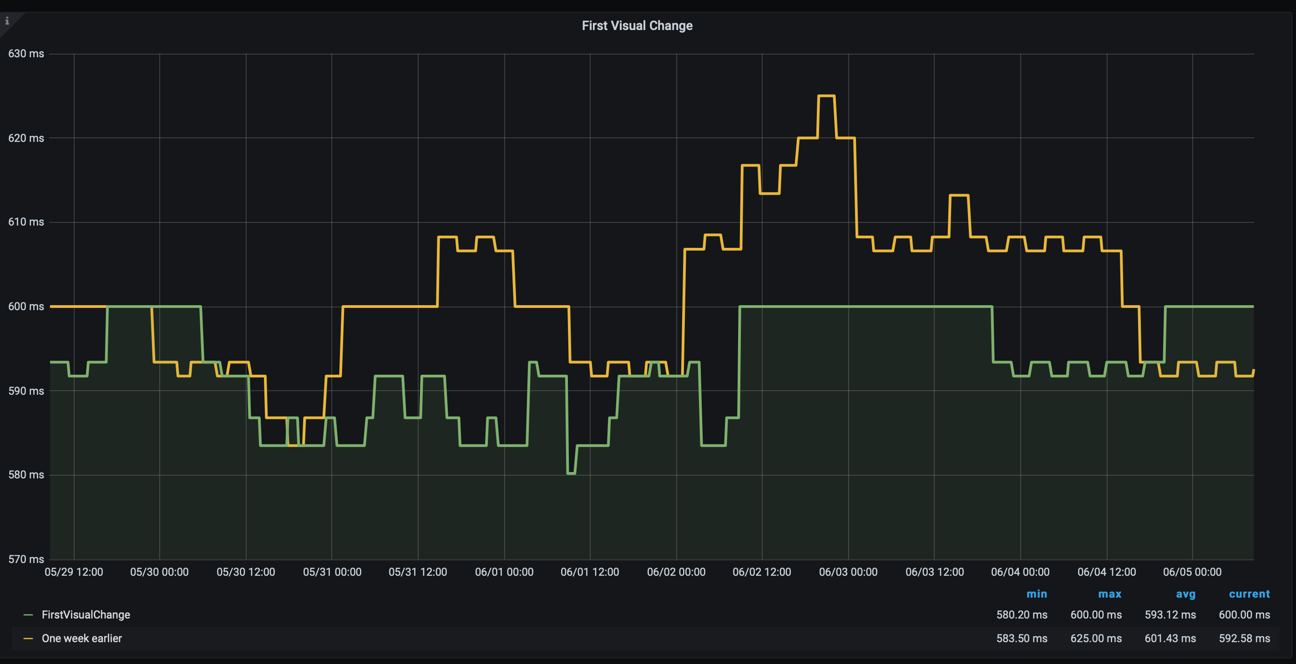Image resolution: width=1296 pixels, height=664 pixels.
Task: Click the 610 ms y-axis label
Action: point(26,222)
